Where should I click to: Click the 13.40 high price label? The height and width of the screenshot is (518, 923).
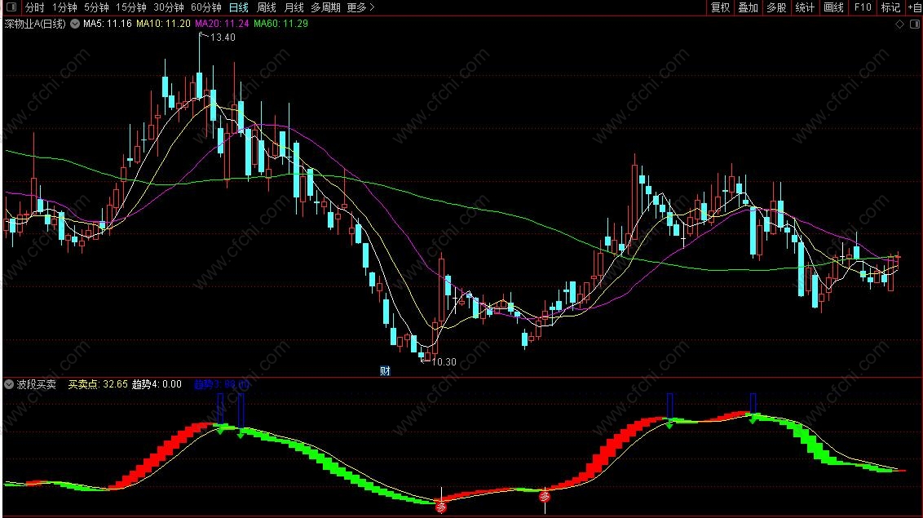[223, 37]
